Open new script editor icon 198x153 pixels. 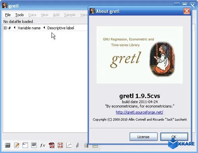[x=16, y=145]
